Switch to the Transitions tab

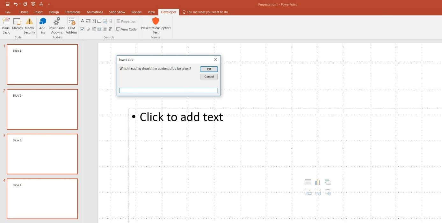(x=73, y=12)
